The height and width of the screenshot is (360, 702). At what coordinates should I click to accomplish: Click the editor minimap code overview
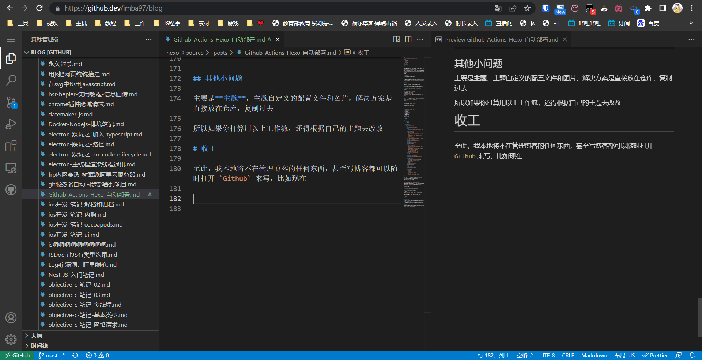(x=414, y=131)
